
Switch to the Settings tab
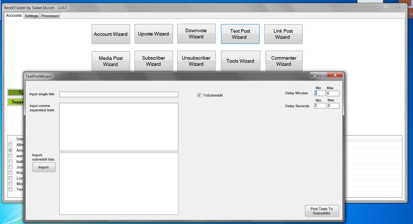[32, 16]
